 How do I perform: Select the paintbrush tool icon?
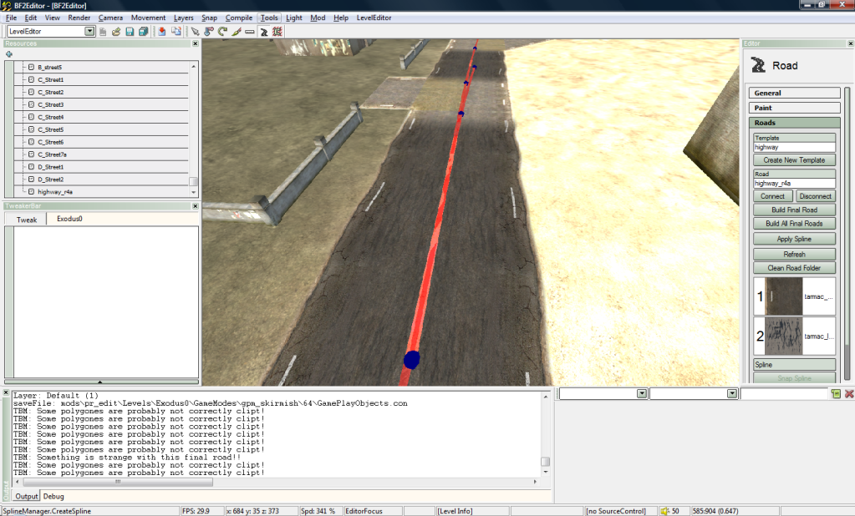tap(236, 32)
